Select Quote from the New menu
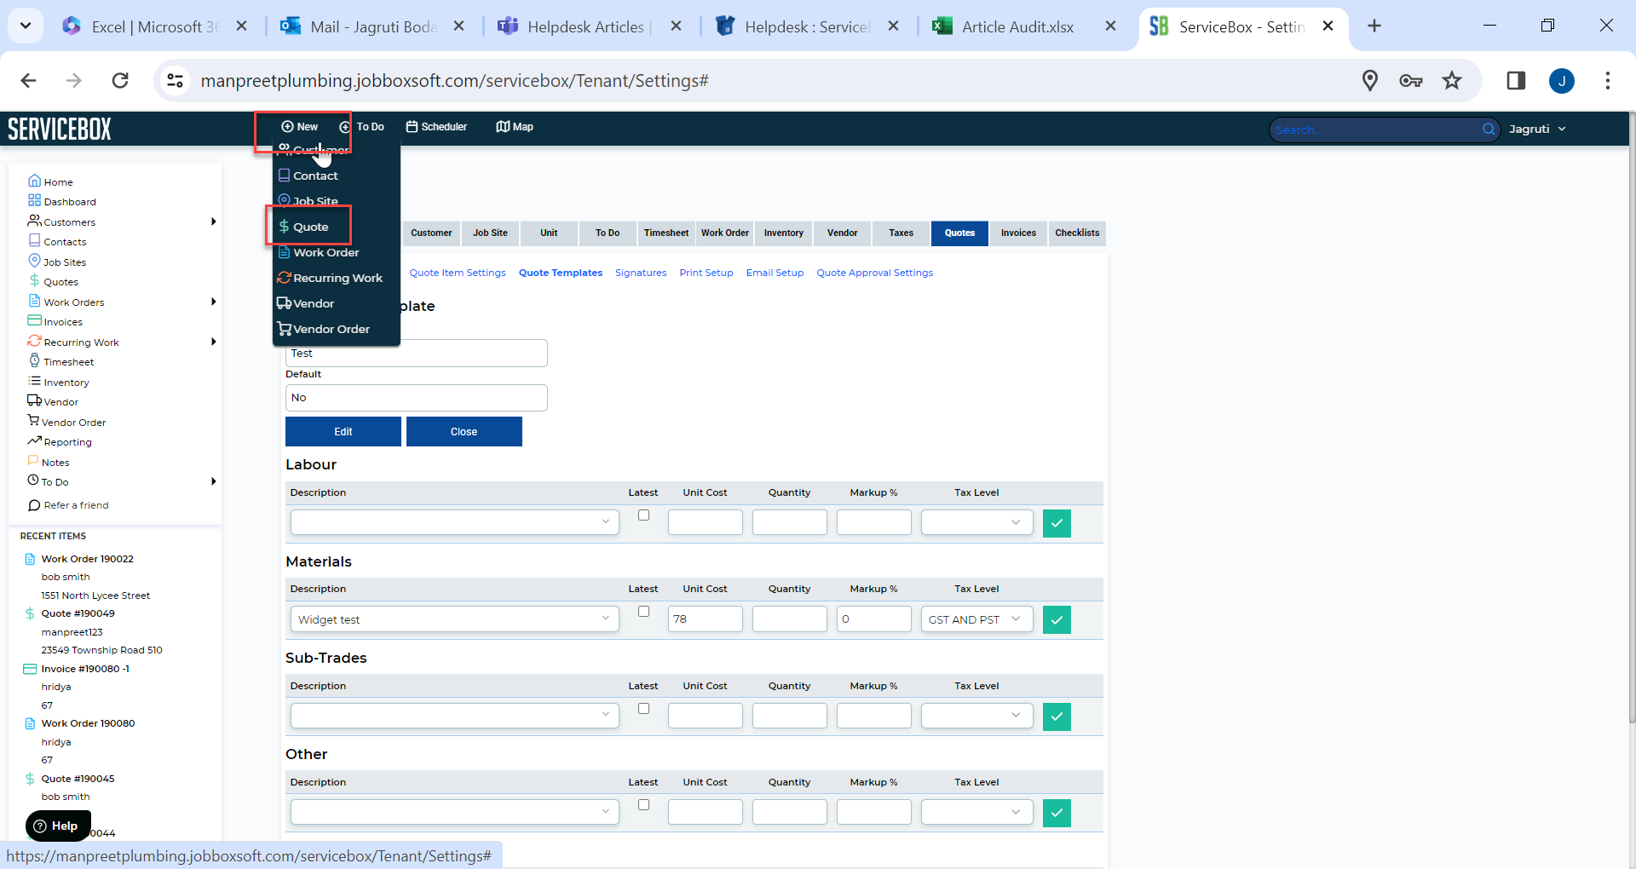Viewport: 1636px width, 869px height. (x=308, y=227)
